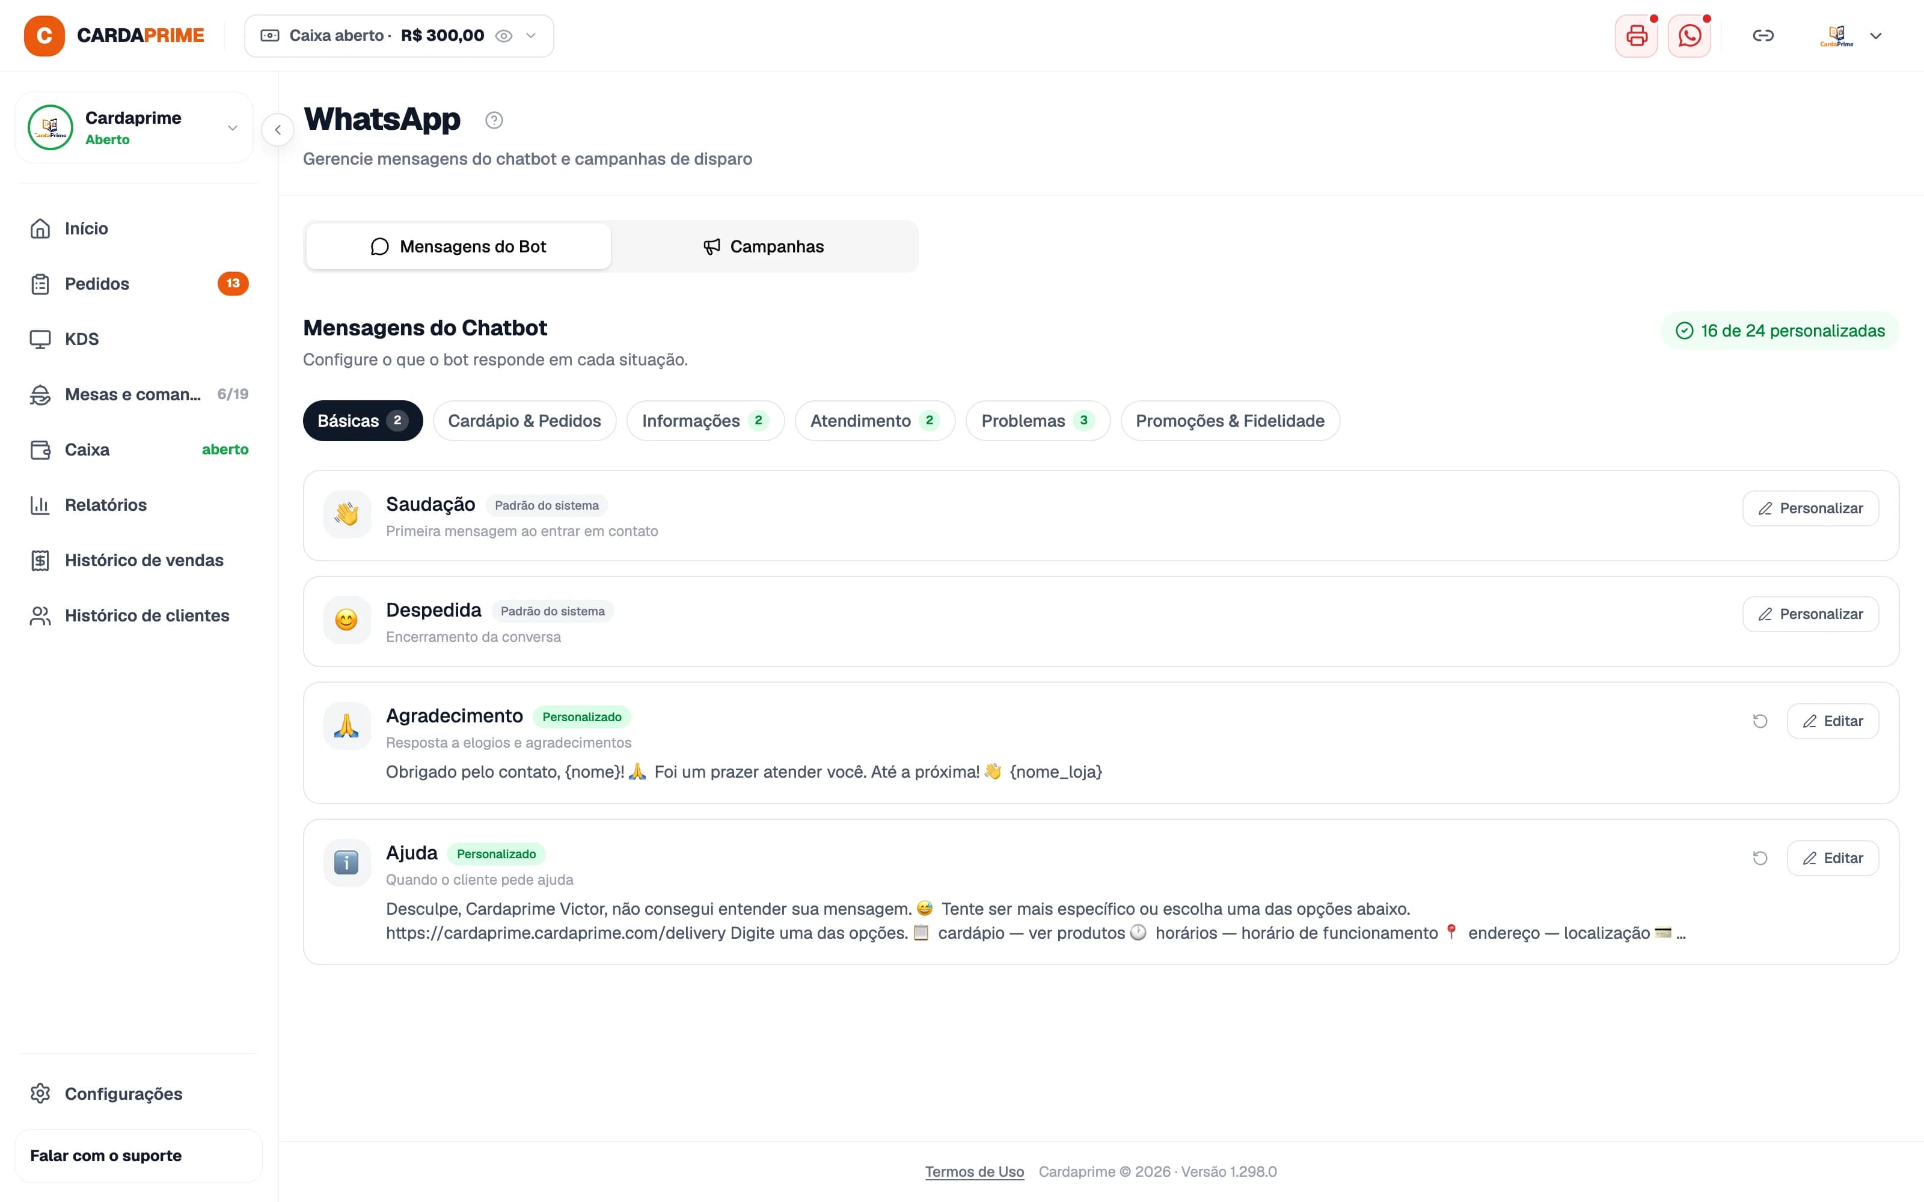The width and height of the screenshot is (1924, 1202).
Task: Click the Pedidos badge showing 13
Action: pyautogui.click(x=233, y=284)
